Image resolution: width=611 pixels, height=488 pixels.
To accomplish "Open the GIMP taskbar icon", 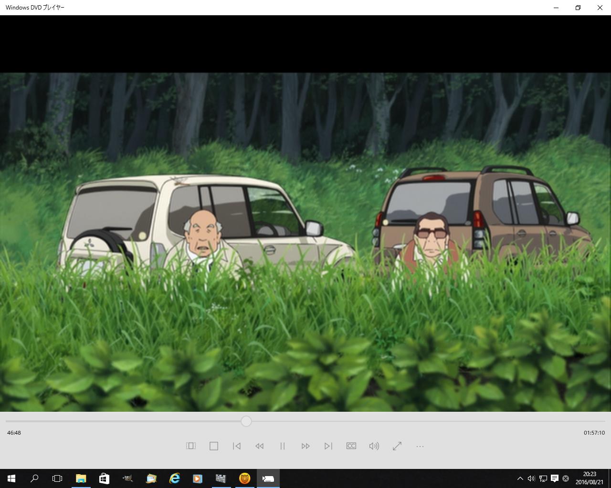I will (x=127, y=478).
